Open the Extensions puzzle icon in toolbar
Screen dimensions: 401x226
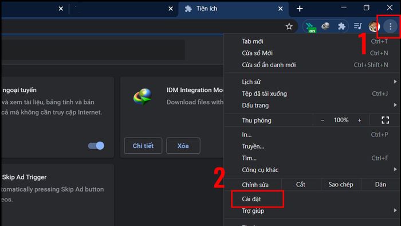click(x=341, y=26)
